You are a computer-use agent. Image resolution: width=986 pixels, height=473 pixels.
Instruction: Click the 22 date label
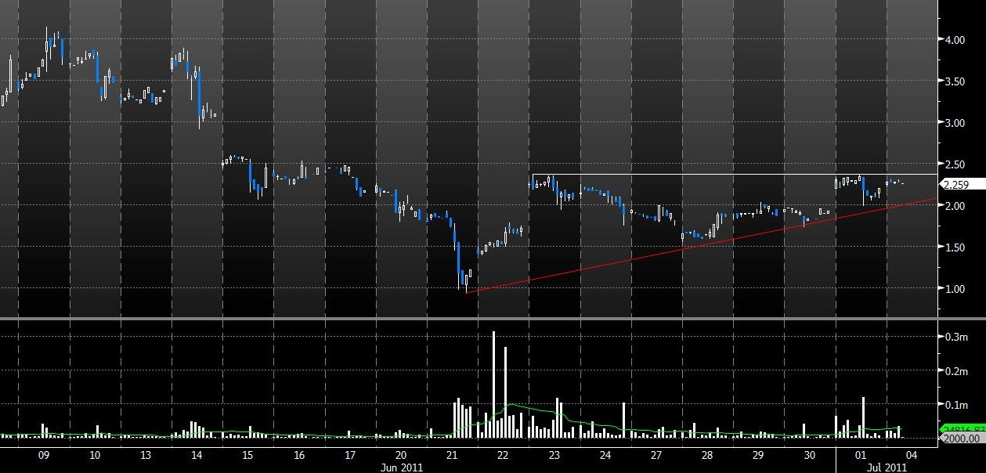pyautogui.click(x=502, y=455)
